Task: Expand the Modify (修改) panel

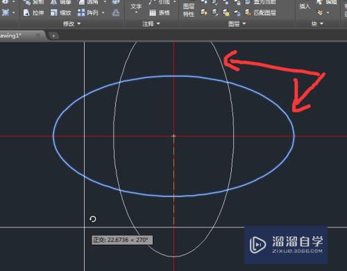Action: coord(71,24)
